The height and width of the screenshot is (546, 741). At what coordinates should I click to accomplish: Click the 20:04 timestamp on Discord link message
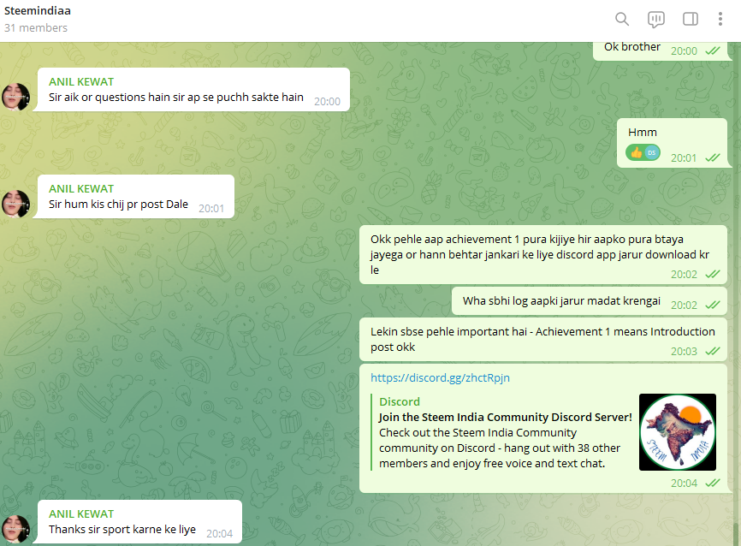(x=684, y=484)
